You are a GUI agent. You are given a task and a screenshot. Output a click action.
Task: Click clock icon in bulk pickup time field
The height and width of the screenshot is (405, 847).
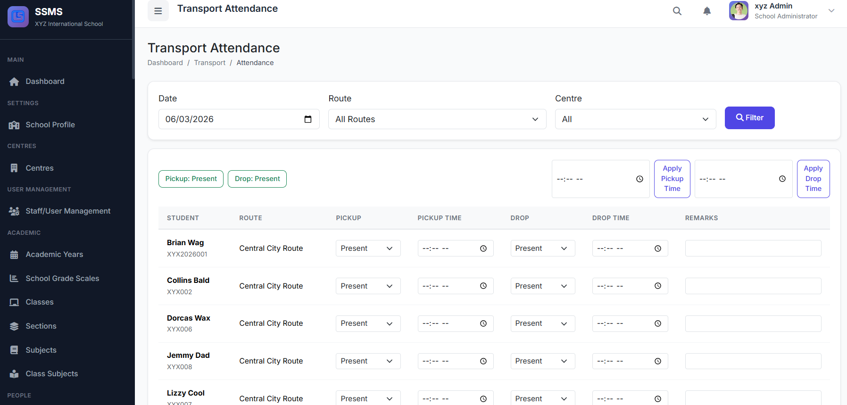tap(639, 179)
